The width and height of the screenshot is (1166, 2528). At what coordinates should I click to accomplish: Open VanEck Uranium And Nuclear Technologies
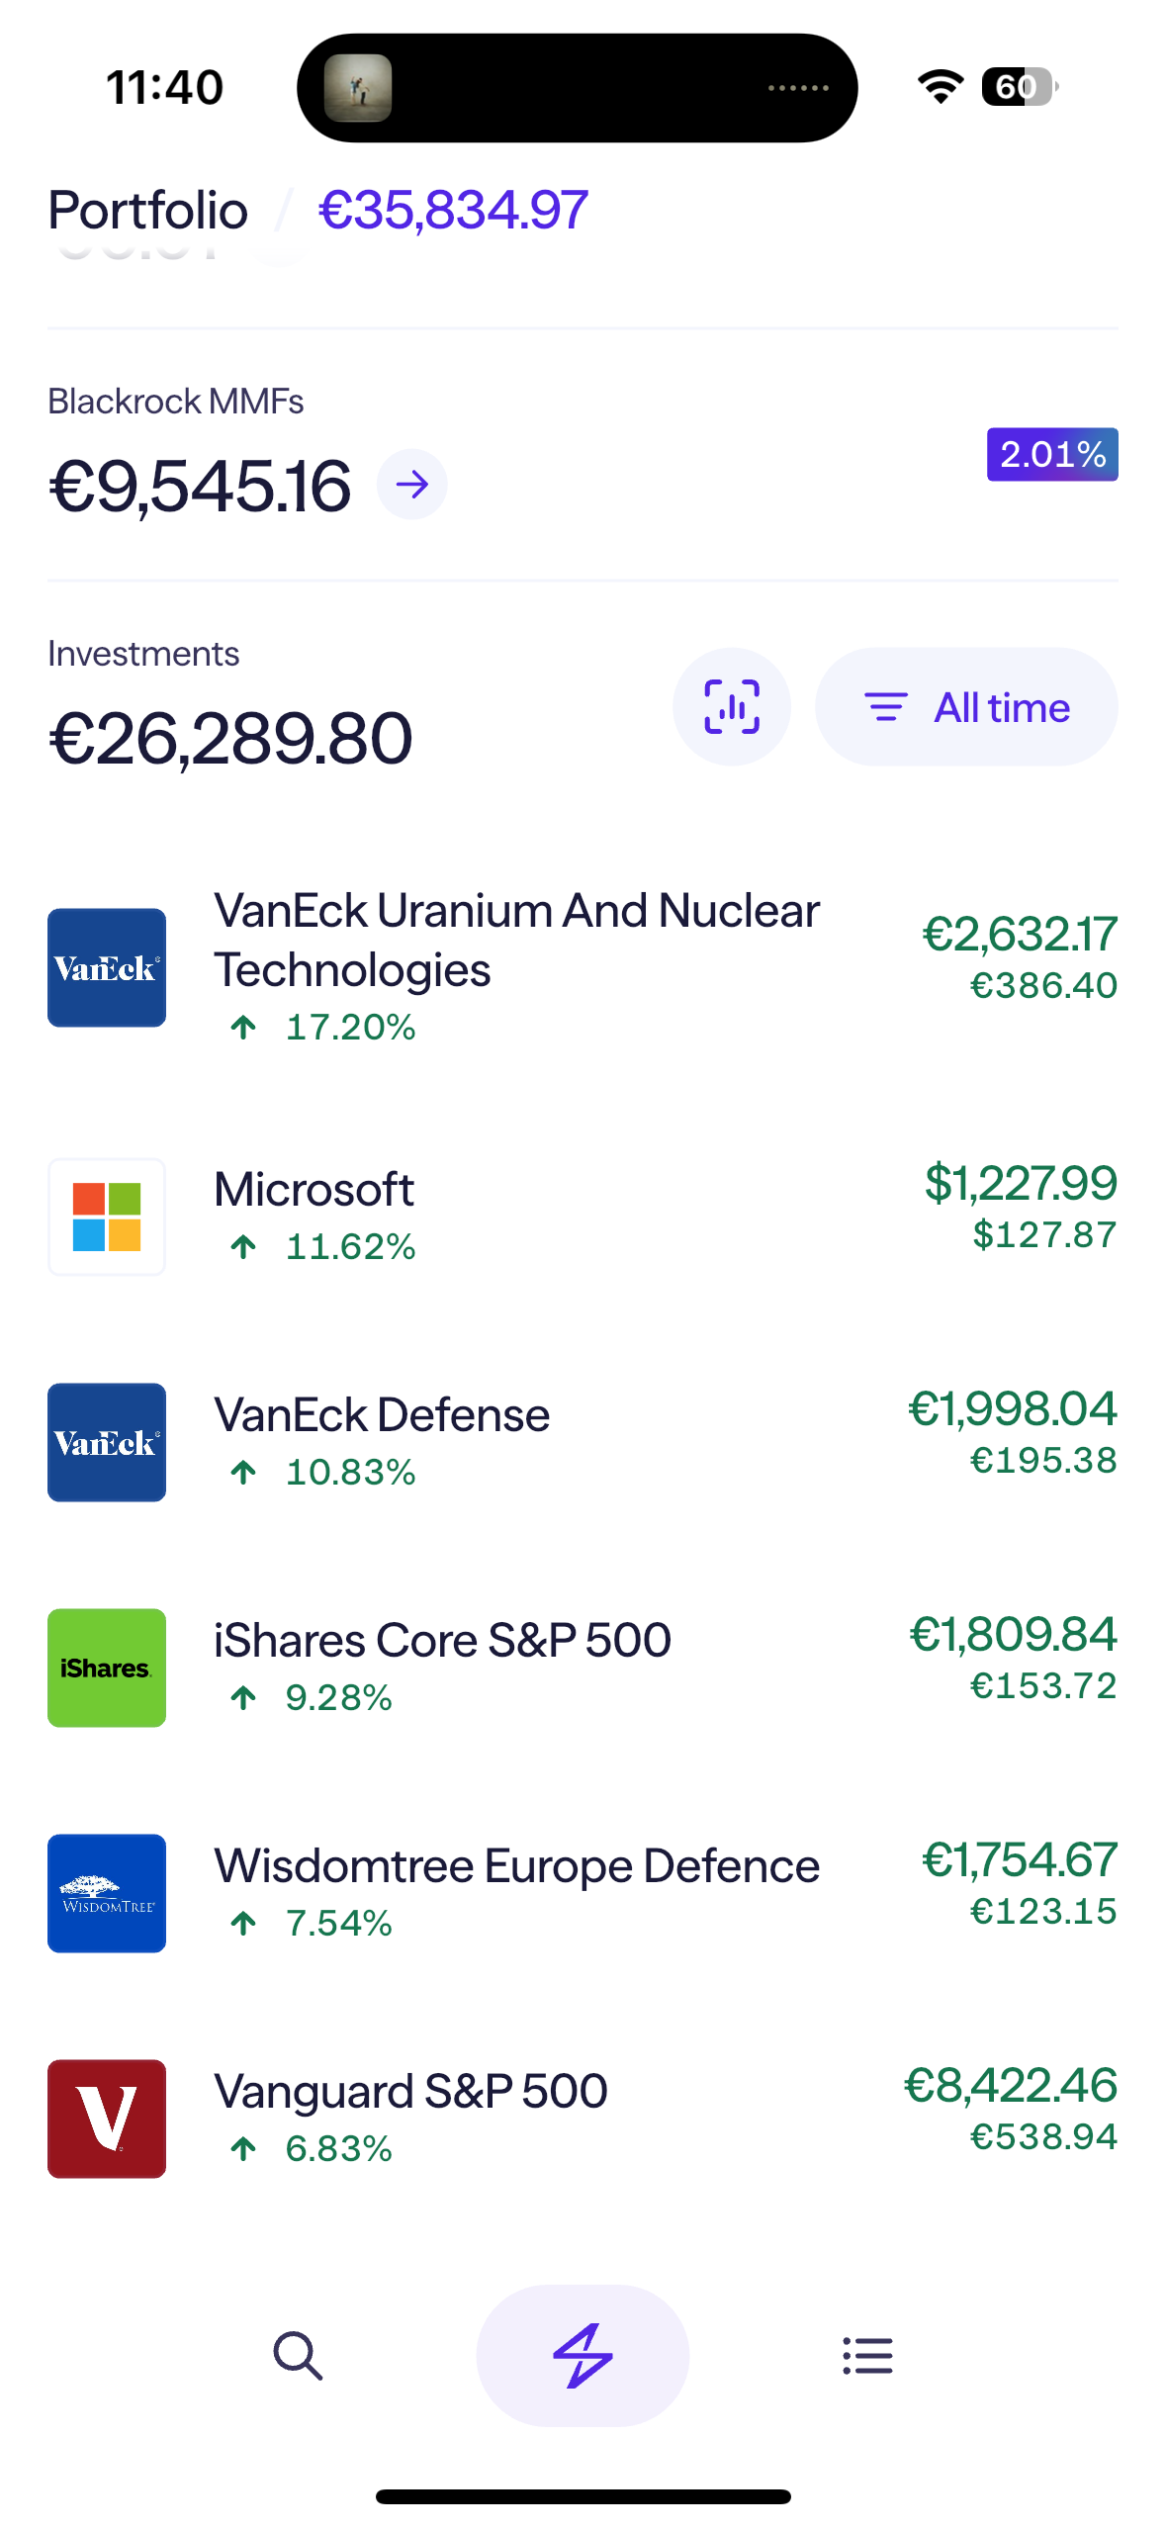tap(516, 941)
